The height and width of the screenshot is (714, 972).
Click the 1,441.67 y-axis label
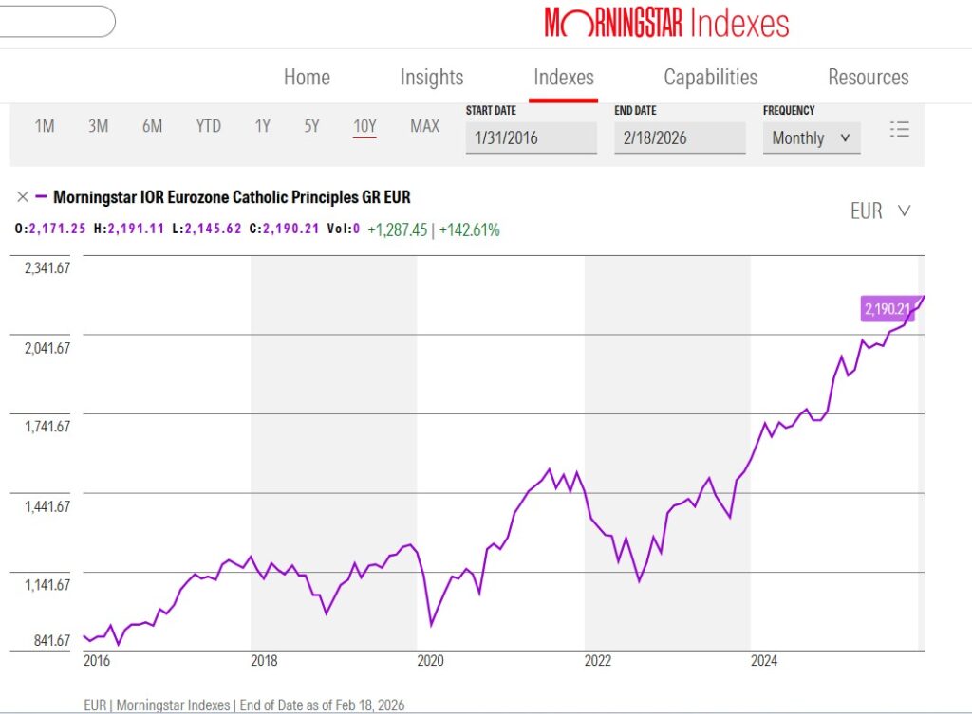[x=47, y=506]
